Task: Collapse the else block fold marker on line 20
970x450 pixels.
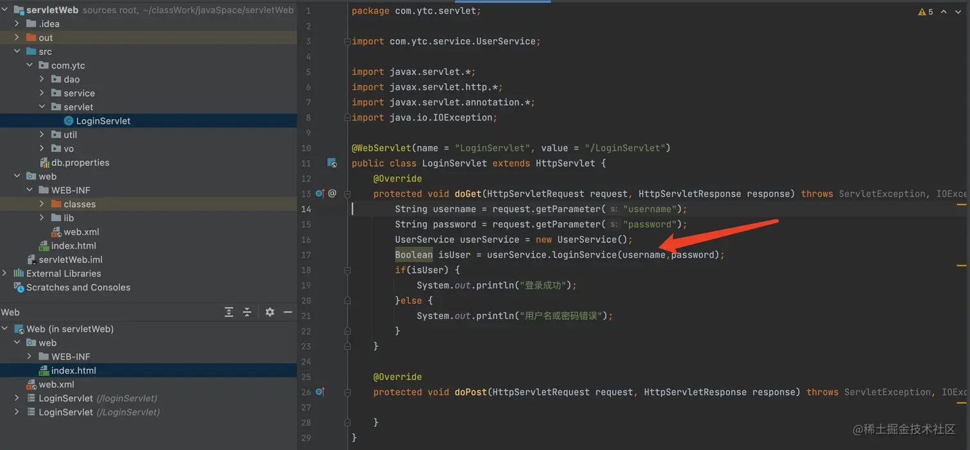Action: (x=347, y=301)
